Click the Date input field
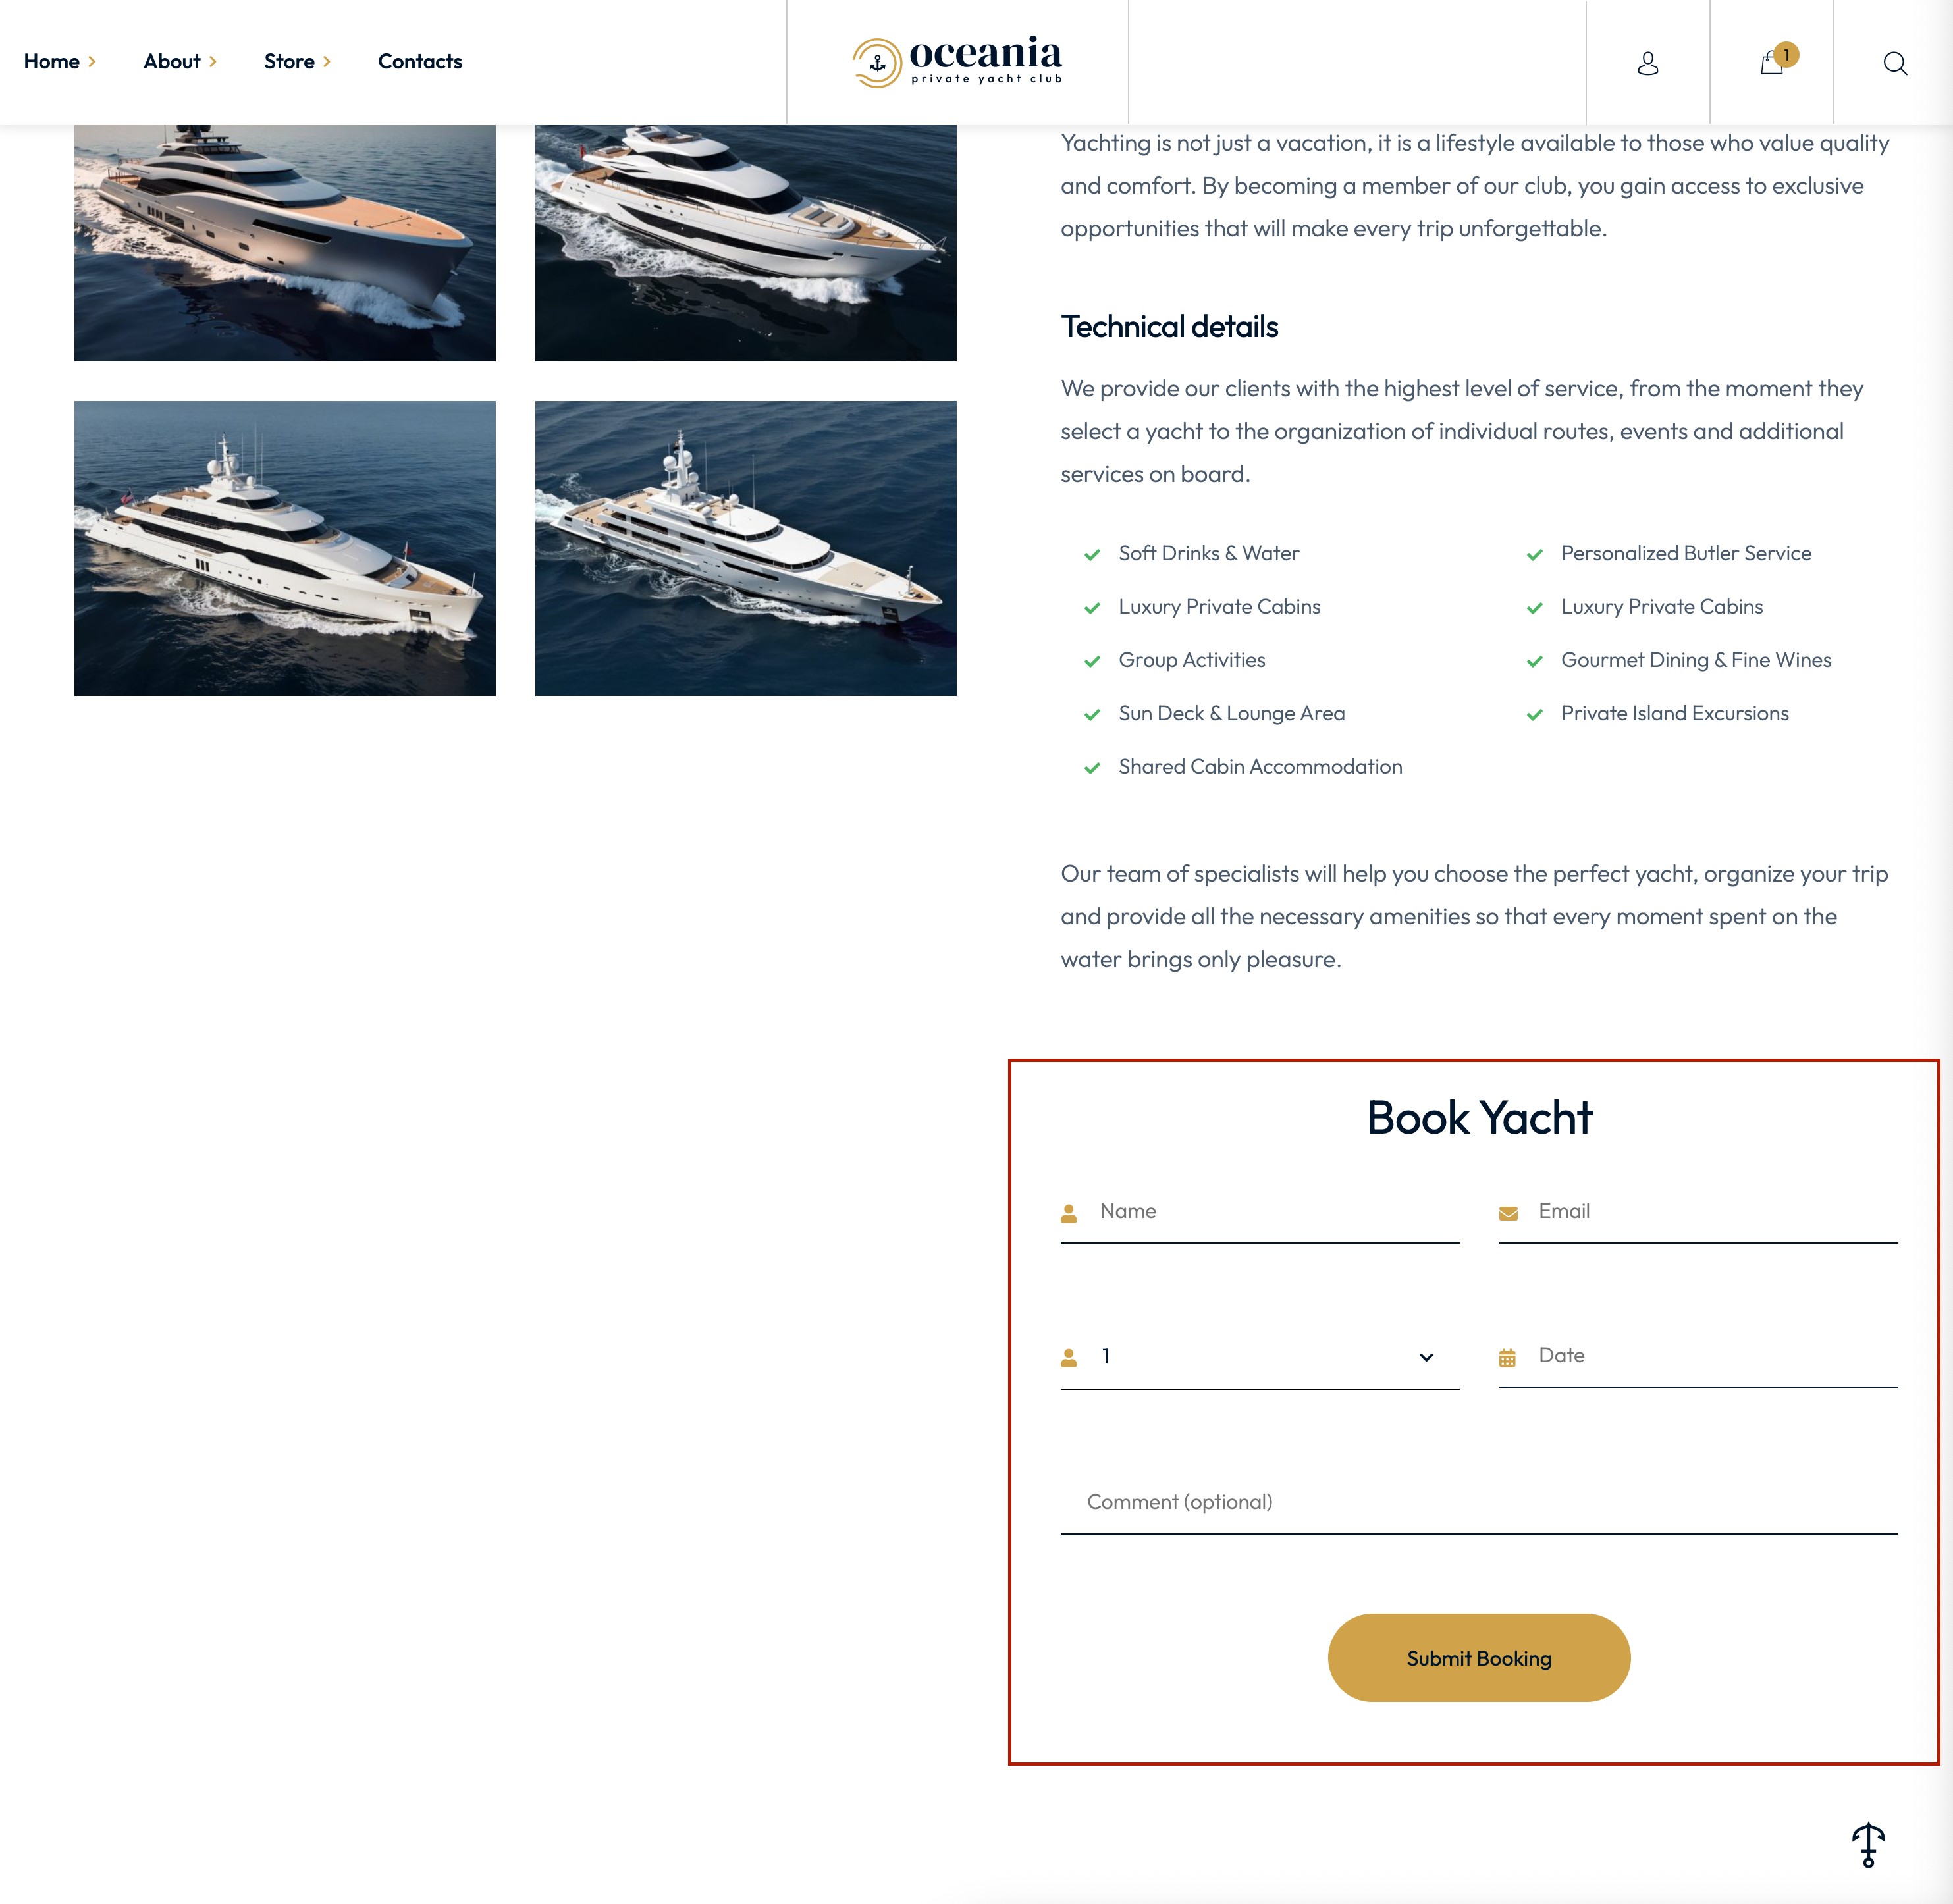Screen dimensions: 1953x1904 click(1698, 1356)
